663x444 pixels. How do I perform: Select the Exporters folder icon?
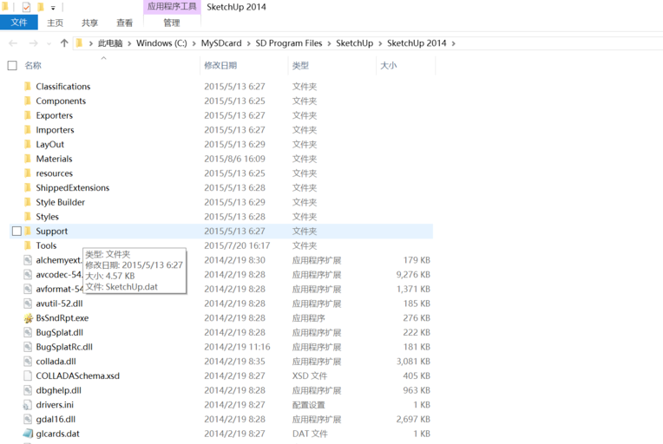pyautogui.click(x=28, y=115)
